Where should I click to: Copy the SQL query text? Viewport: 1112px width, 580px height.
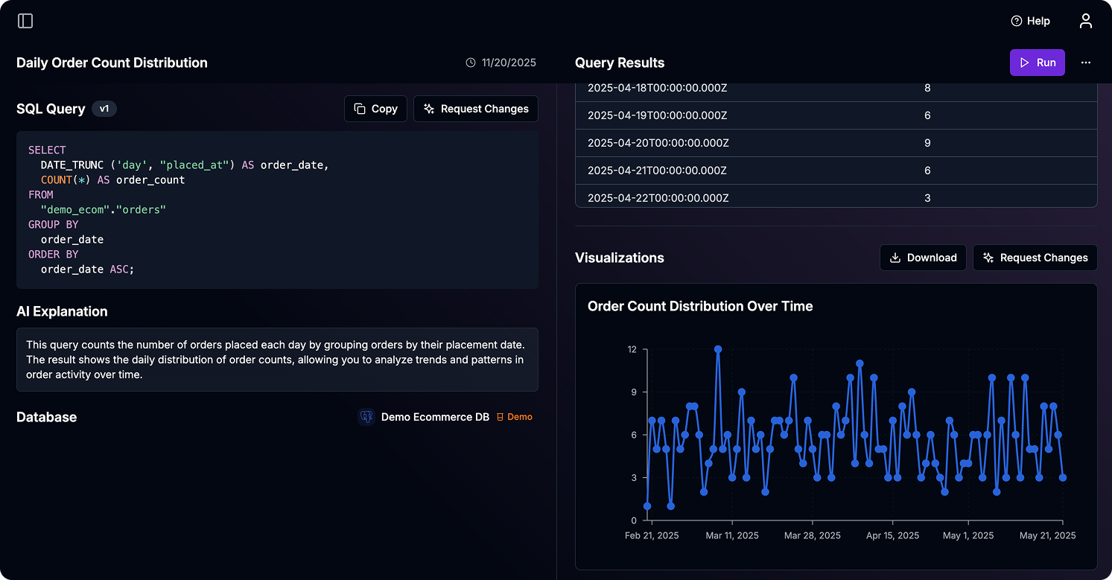375,109
